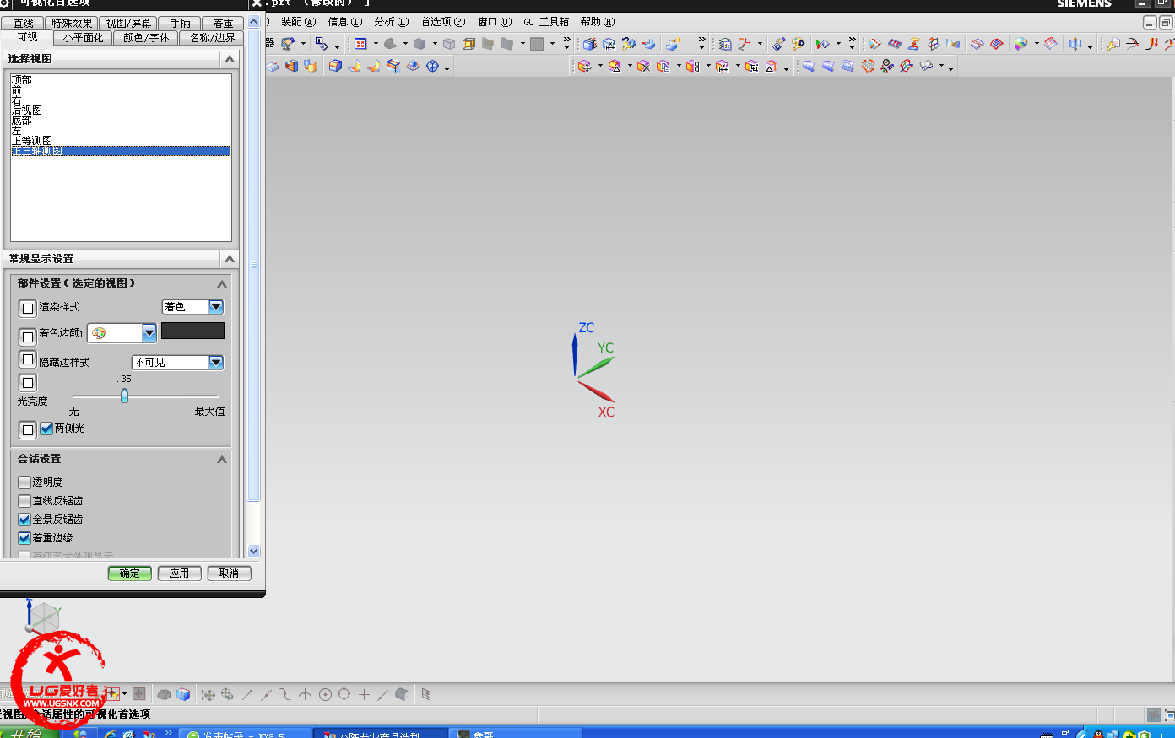Enable the 透明度 checkbox
1175x738 pixels.
(x=24, y=482)
